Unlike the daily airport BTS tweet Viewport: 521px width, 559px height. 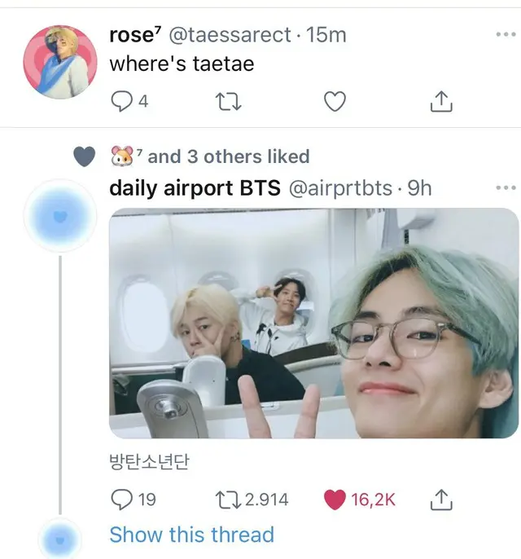click(335, 500)
